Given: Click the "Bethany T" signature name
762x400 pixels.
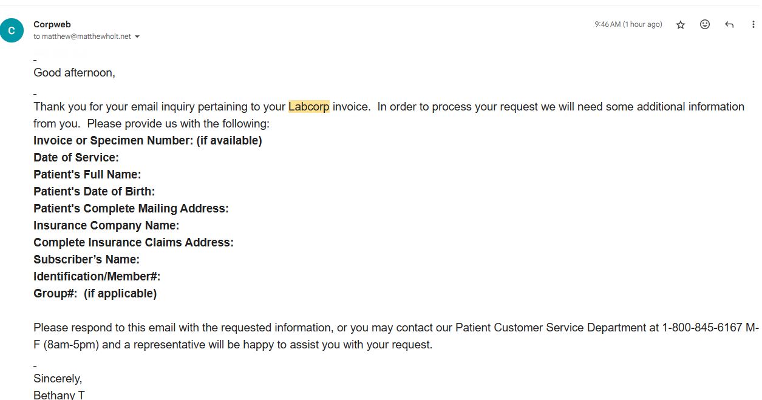Looking at the screenshot, I should (59, 395).
